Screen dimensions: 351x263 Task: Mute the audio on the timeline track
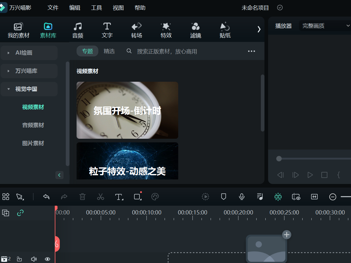34,259
